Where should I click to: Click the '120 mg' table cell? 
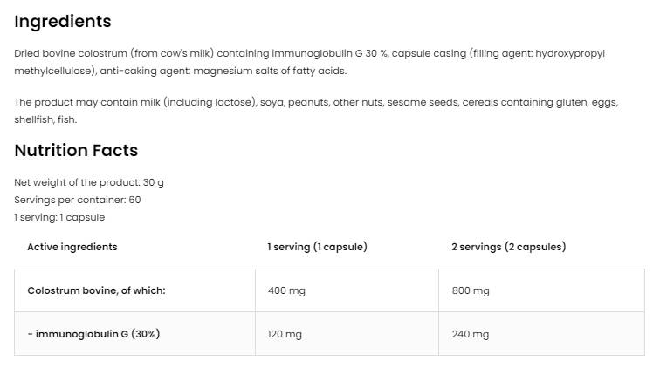pos(285,334)
